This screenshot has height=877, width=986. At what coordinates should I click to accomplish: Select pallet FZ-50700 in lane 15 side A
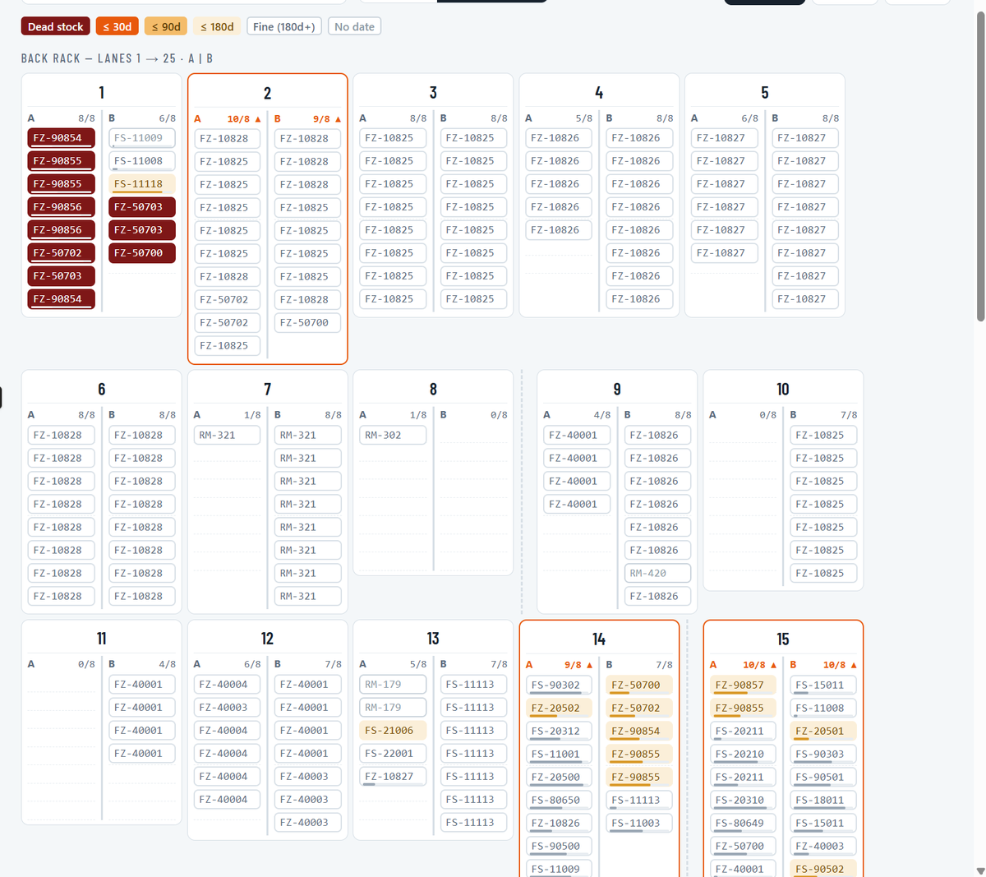744,846
